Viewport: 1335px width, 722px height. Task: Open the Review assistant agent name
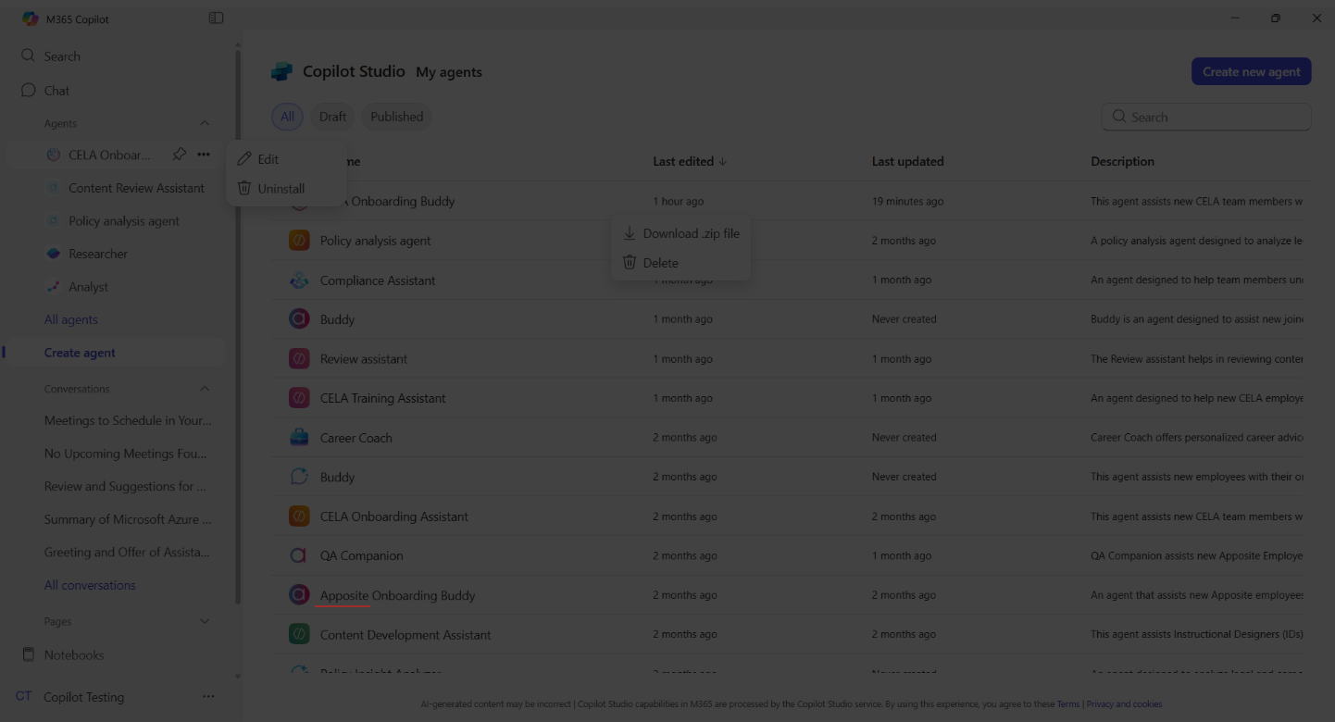click(364, 359)
